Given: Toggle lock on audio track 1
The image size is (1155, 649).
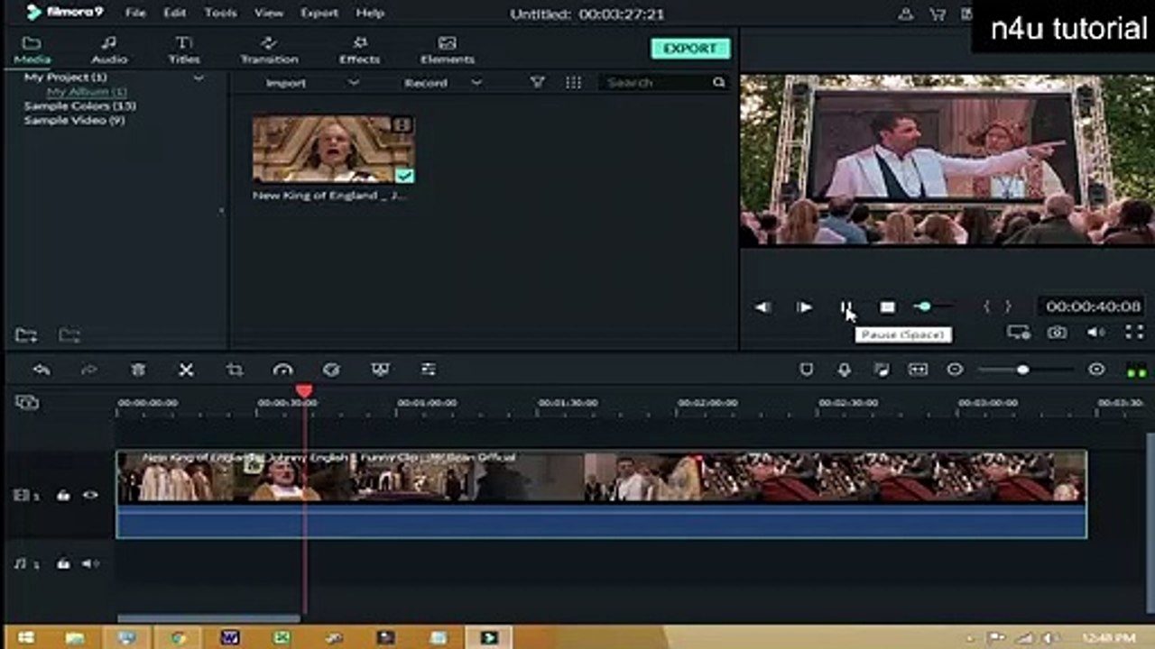Looking at the screenshot, I should coord(63,563).
